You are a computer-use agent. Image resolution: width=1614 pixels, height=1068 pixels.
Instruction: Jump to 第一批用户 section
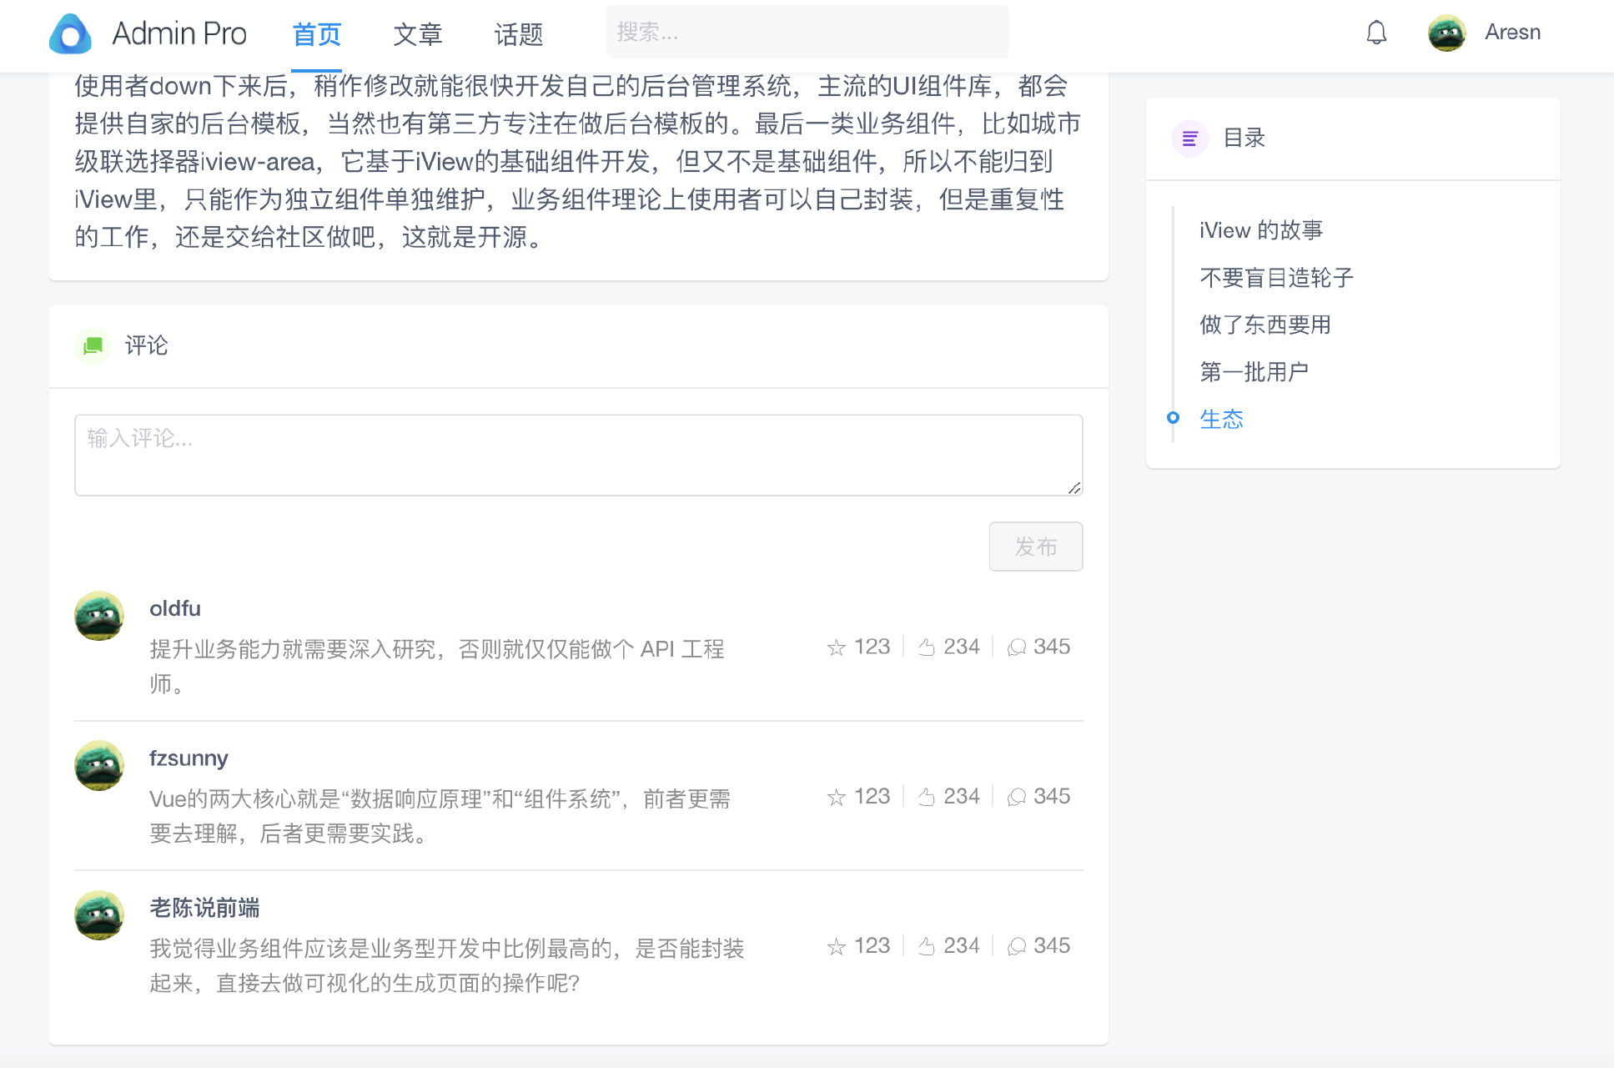1254,371
